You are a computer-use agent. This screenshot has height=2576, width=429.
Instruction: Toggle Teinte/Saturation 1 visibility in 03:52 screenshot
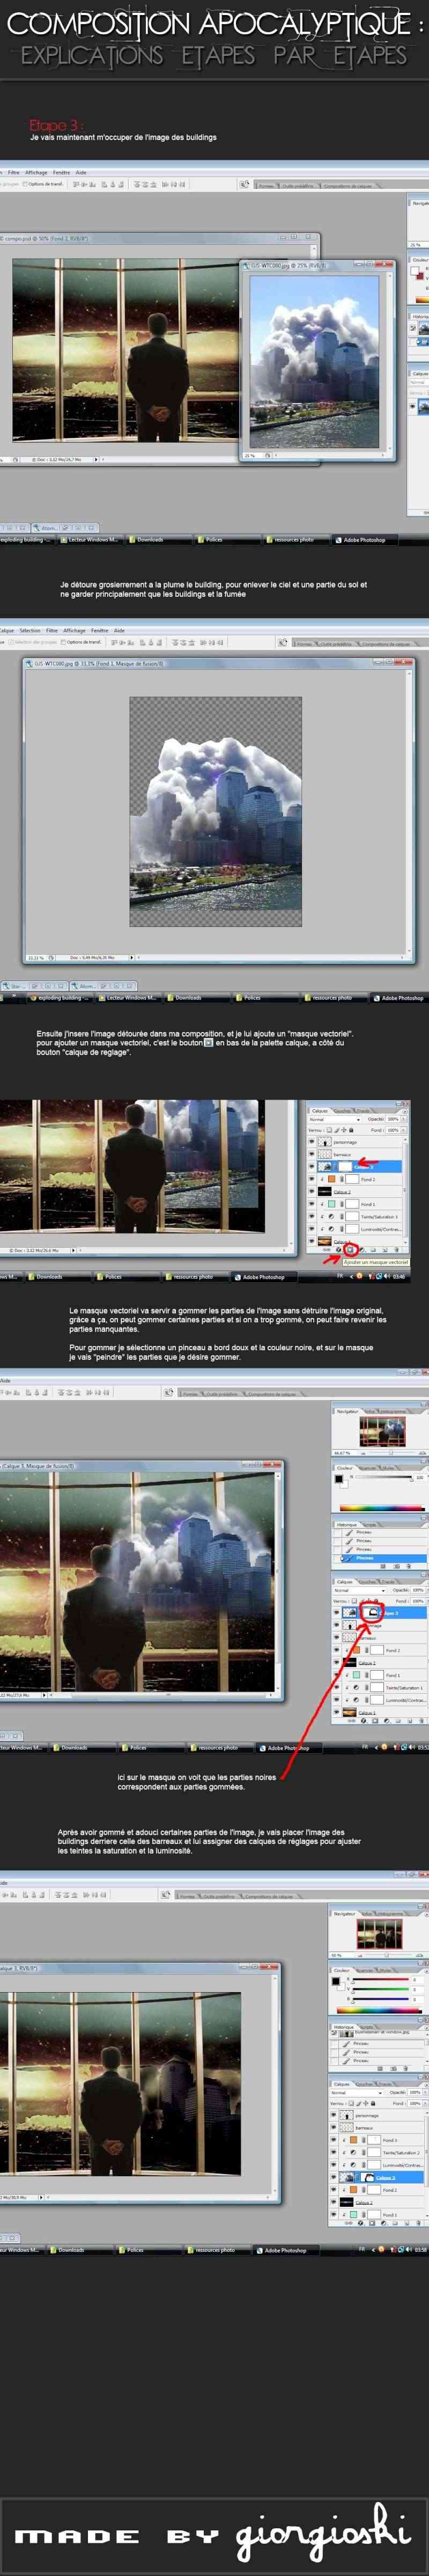coord(337,1687)
